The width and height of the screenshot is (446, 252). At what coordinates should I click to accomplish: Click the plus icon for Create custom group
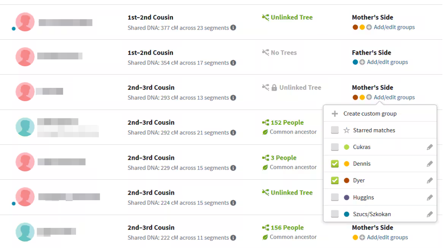[335, 114]
